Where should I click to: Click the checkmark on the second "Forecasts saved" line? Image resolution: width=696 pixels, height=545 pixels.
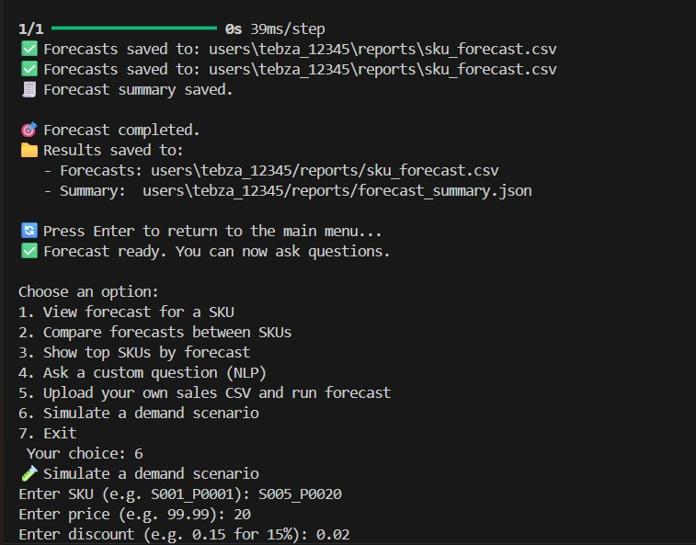pos(29,70)
